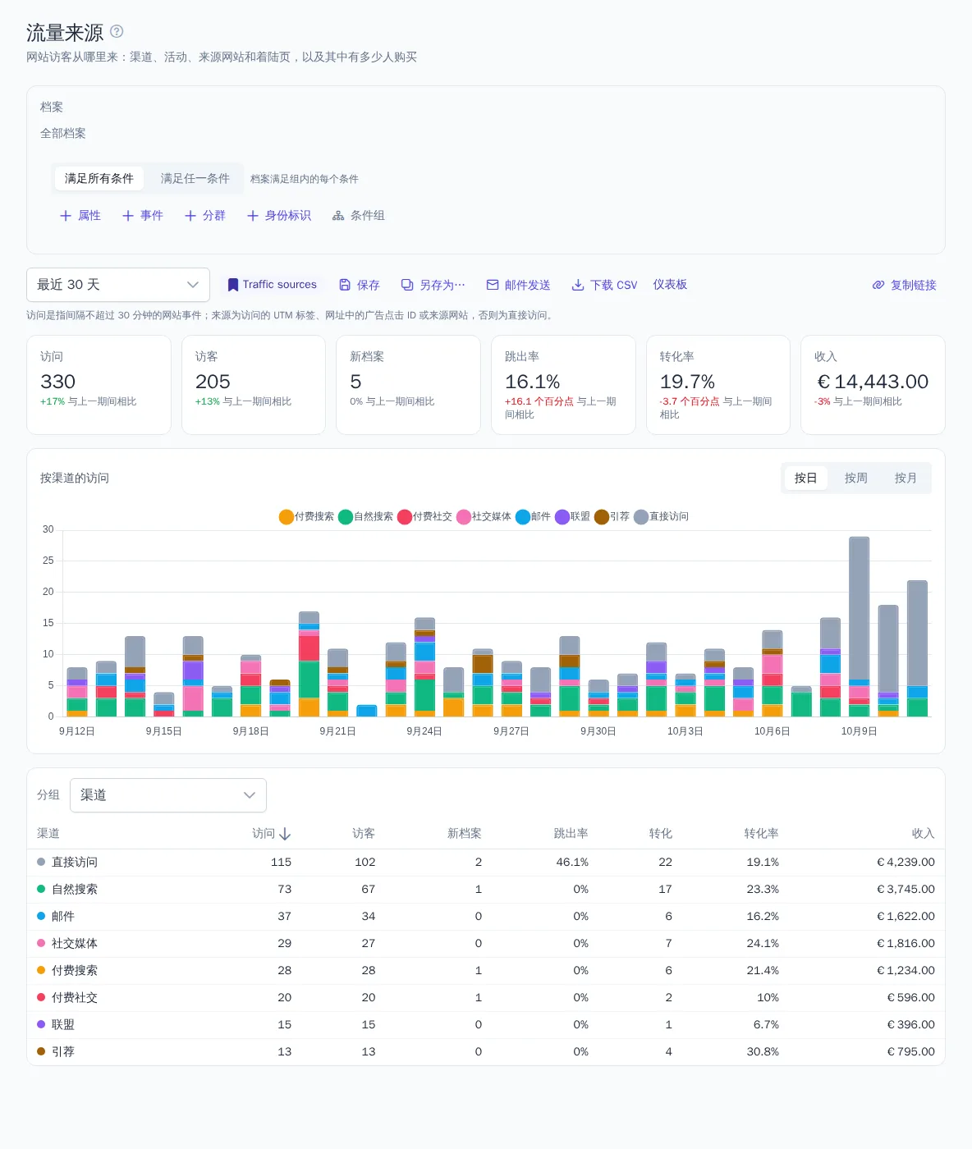Switch chart to 按日 view

pyautogui.click(x=806, y=478)
